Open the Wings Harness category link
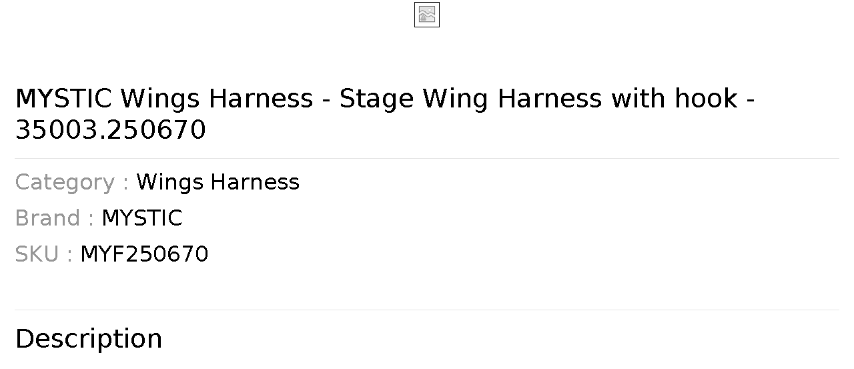The width and height of the screenshot is (854, 369). pos(218,182)
